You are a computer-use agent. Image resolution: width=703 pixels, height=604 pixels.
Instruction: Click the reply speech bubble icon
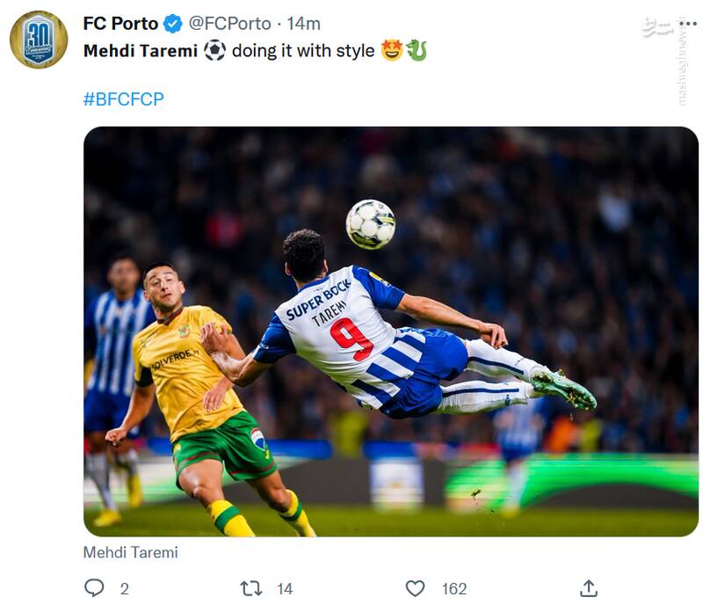point(94,588)
